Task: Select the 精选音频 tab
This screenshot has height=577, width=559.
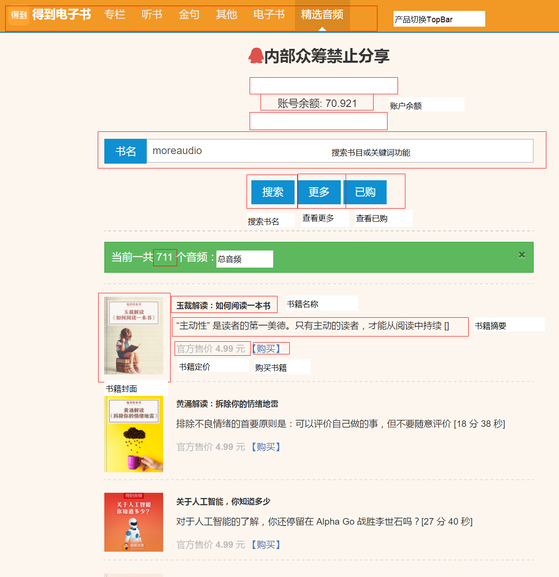Action: 322,15
